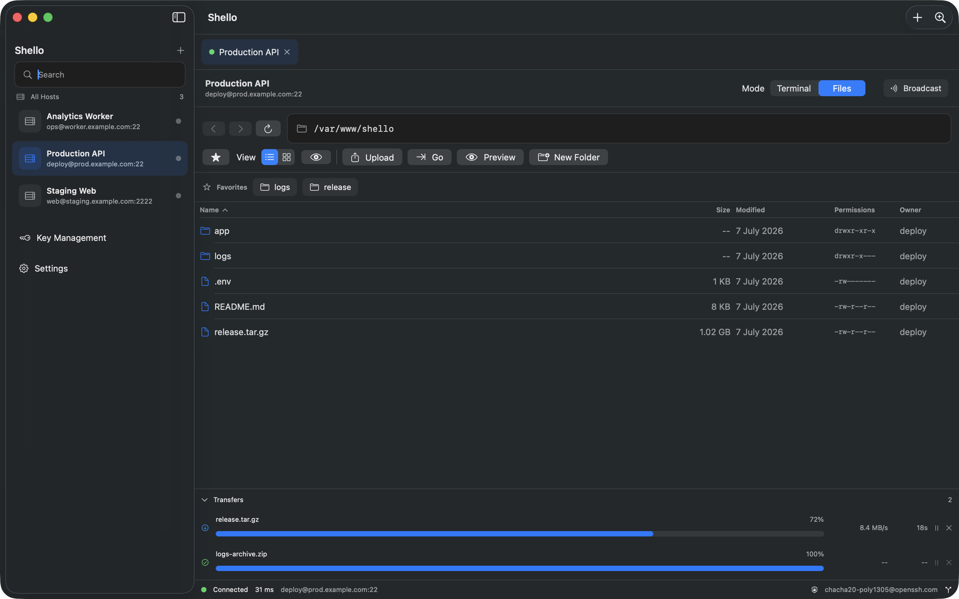Toggle the sidebar panel icon
The height and width of the screenshot is (599, 959).
(x=179, y=17)
